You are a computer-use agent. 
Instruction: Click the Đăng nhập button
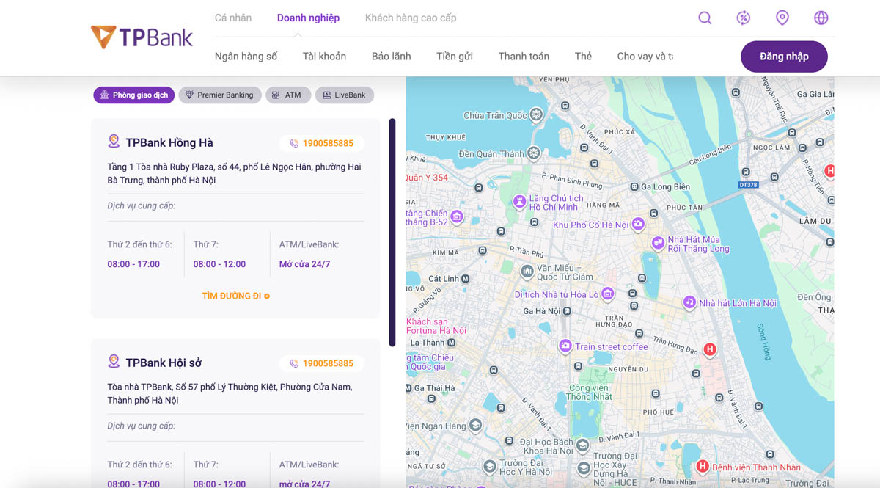[x=784, y=57]
